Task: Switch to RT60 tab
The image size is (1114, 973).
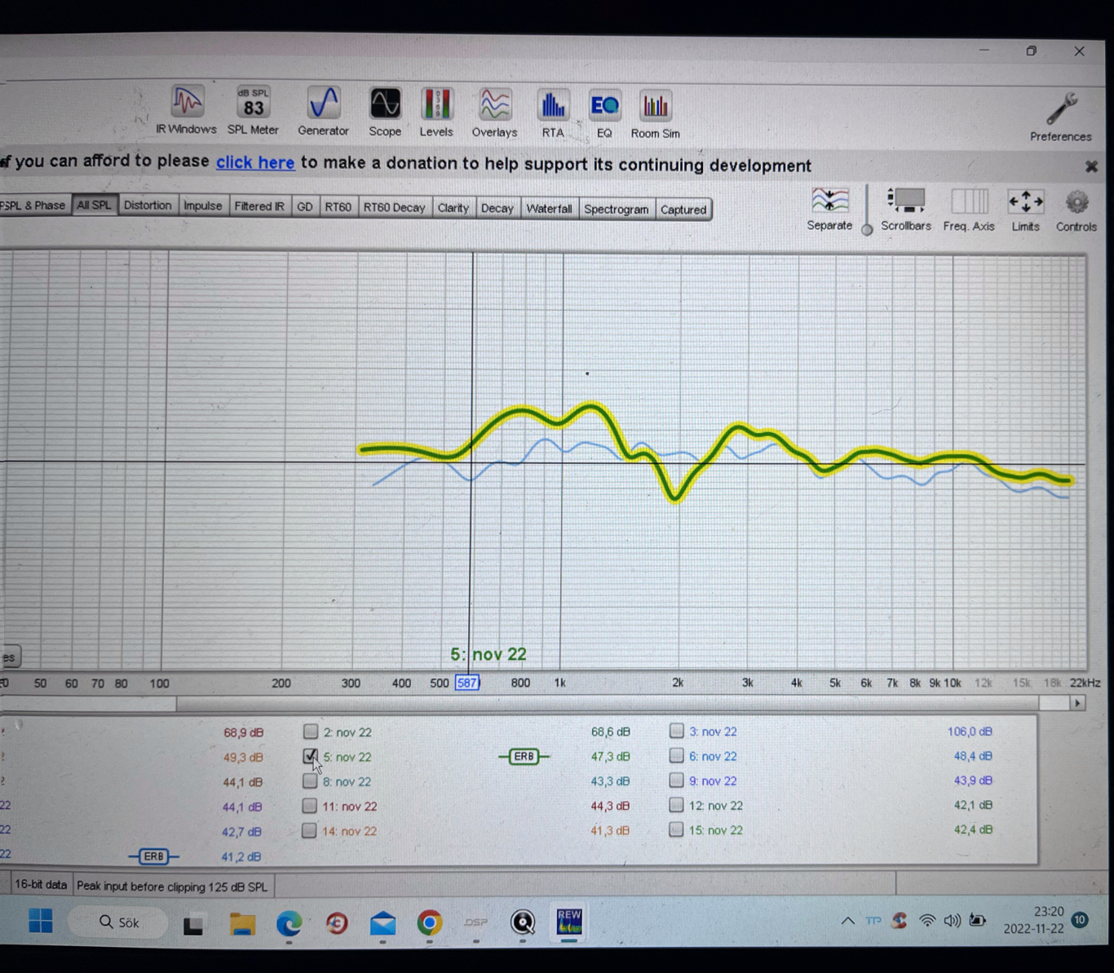Action: coord(338,207)
